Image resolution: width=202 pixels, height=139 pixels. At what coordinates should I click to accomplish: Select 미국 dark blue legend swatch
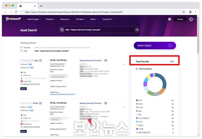coord(137,100)
